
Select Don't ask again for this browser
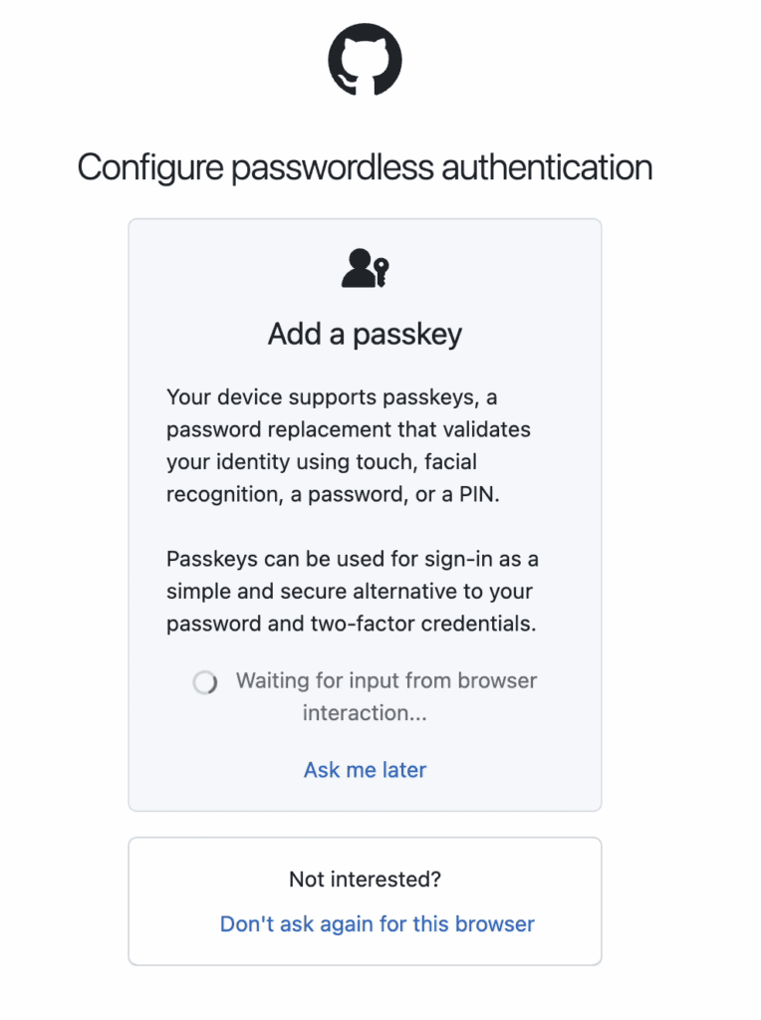pyautogui.click(x=377, y=924)
